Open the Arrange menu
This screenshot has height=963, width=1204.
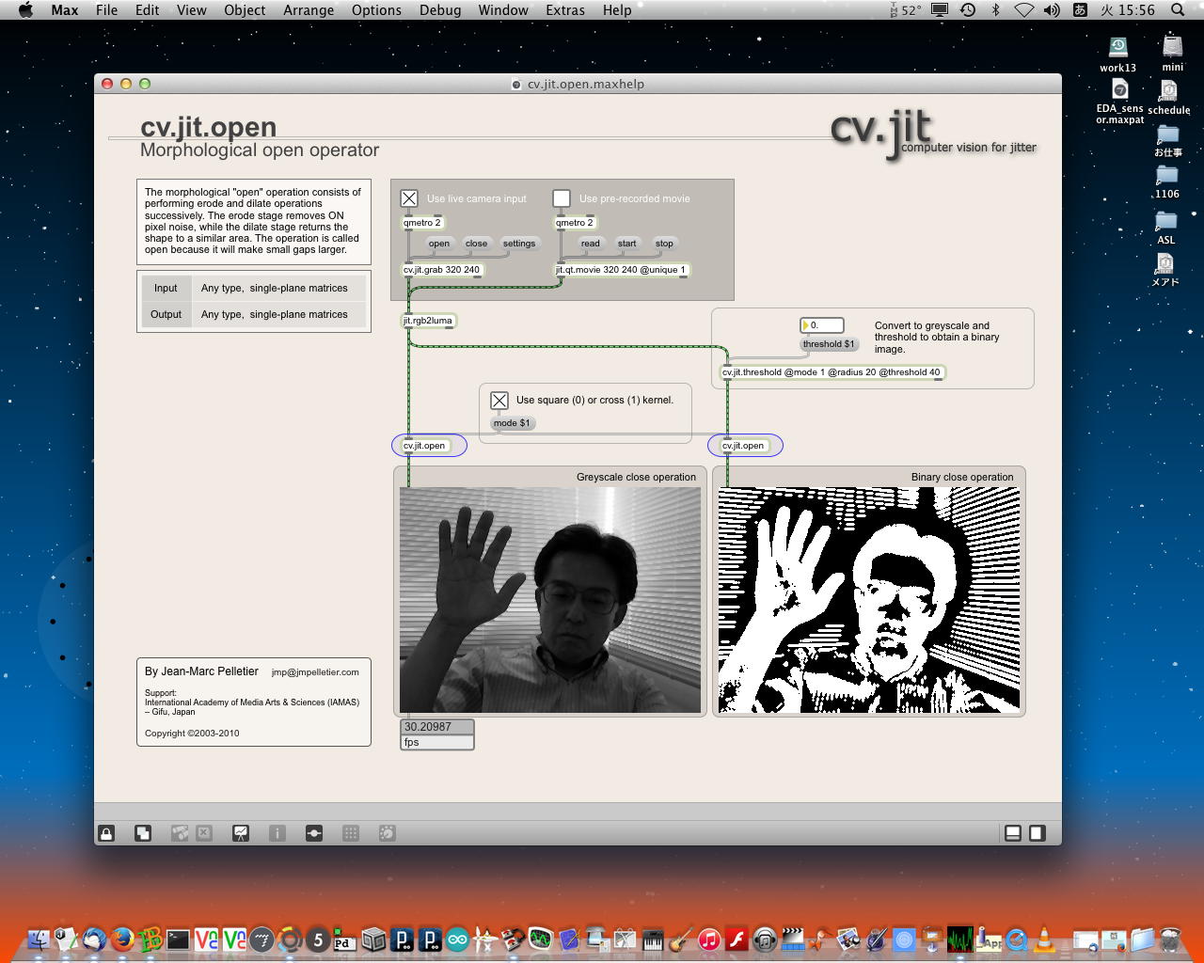point(309,10)
